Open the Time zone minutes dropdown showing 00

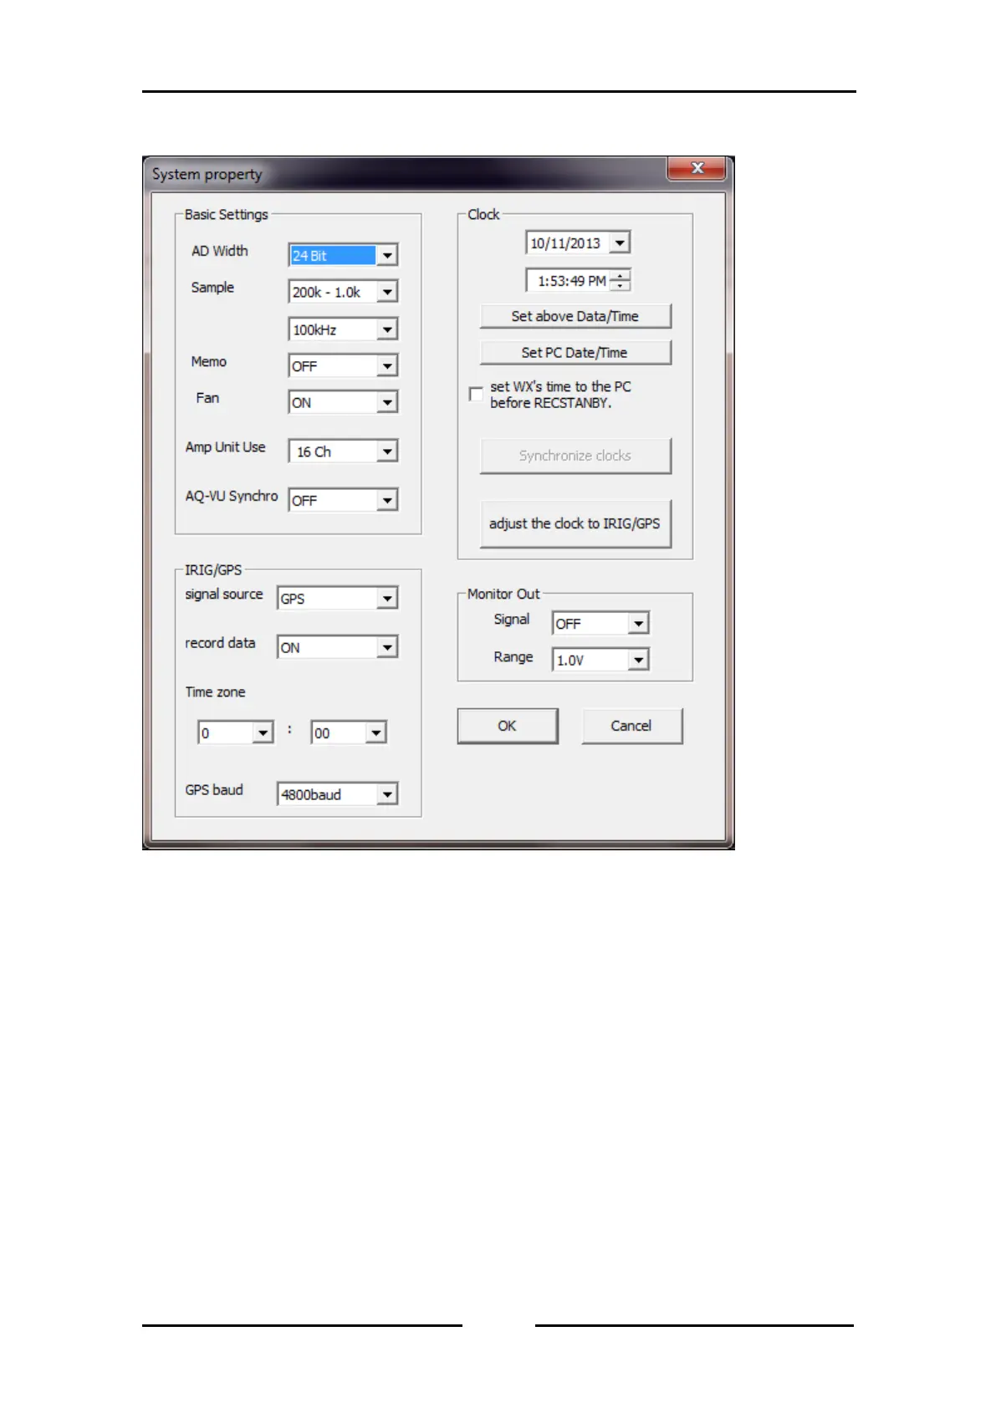tap(349, 732)
